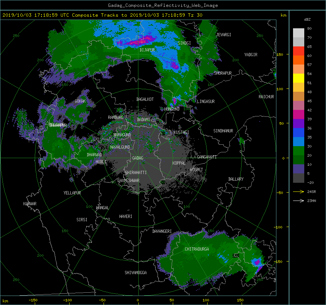Screen dimensions: 326x305
Task: Click the SHIVAMOGGA city label
Action: click(x=135, y=272)
